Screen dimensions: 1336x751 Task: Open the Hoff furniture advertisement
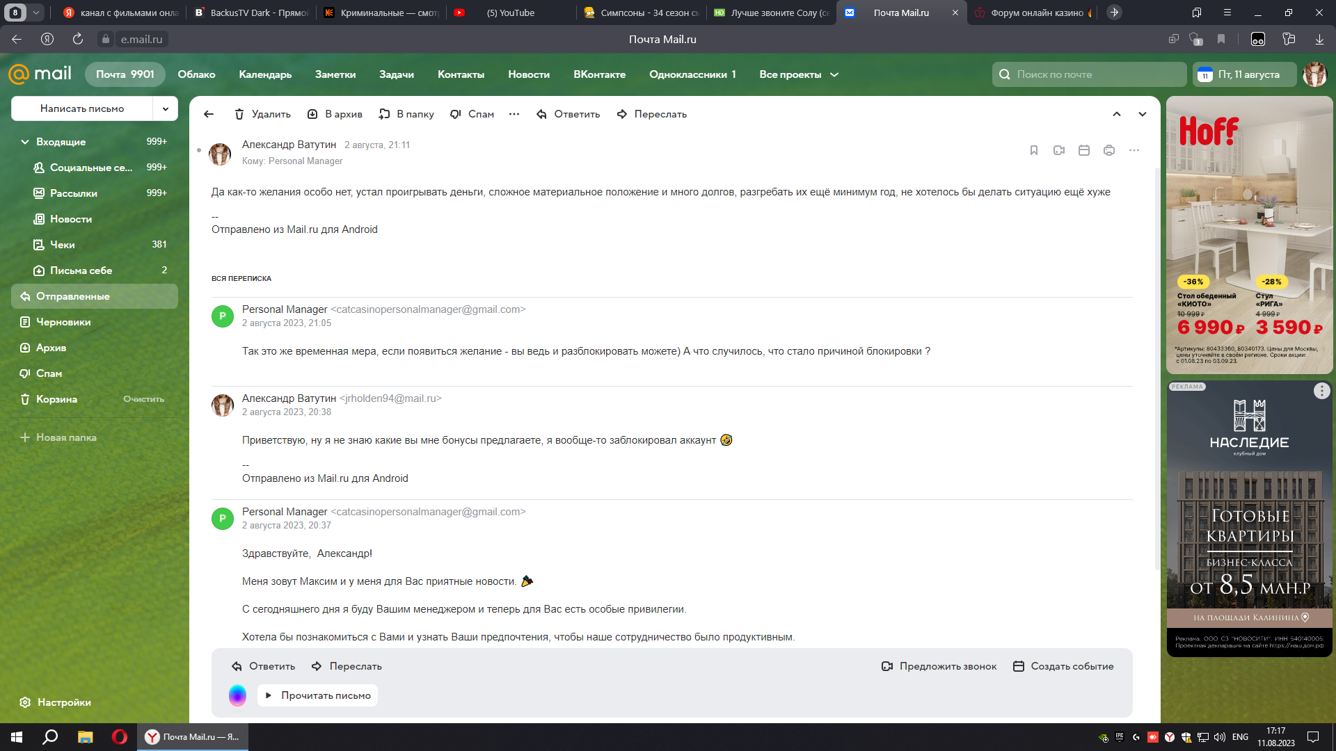point(1249,235)
